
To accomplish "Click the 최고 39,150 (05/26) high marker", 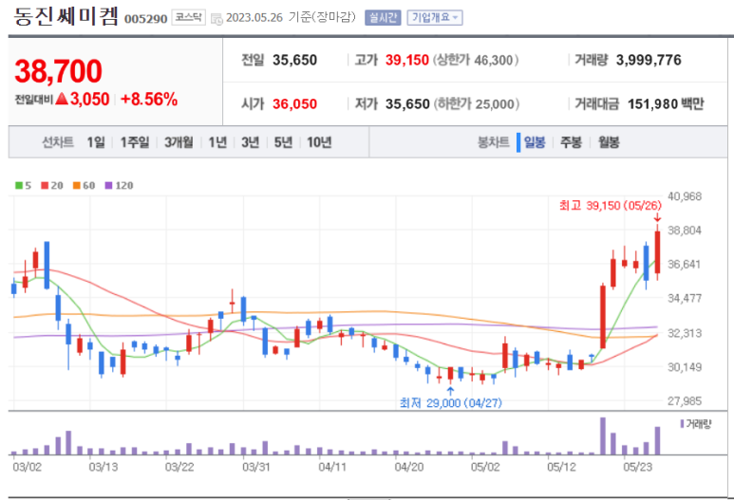I will [x=611, y=206].
